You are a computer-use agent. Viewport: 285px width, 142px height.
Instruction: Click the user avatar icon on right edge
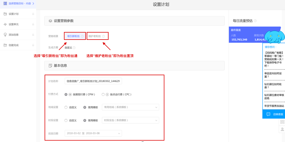[282, 129]
